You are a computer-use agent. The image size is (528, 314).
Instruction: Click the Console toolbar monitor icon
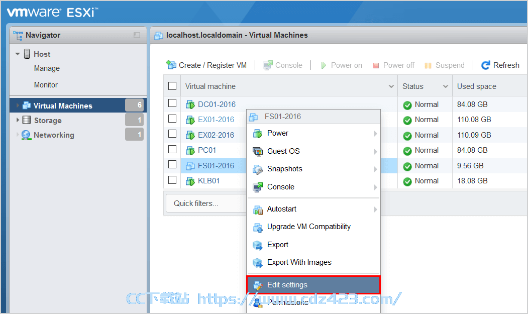pyautogui.click(x=268, y=65)
